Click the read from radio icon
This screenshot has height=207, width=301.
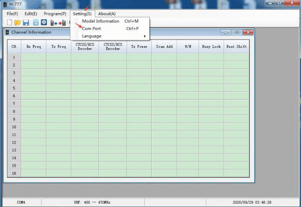[53, 23]
